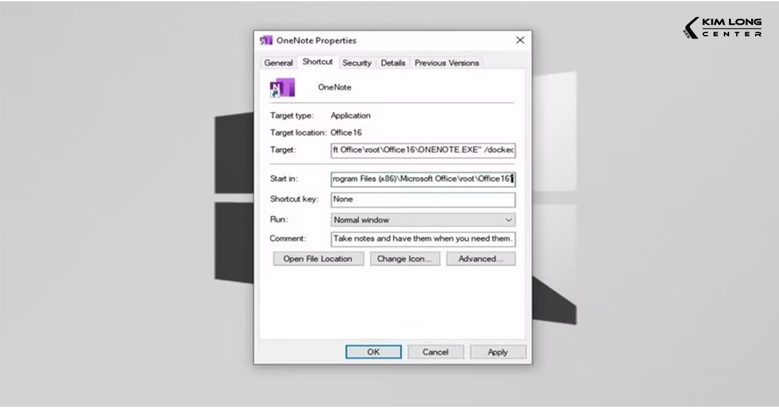
Task: Click the Change Icon button to pick new icon
Action: click(x=404, y=259)
